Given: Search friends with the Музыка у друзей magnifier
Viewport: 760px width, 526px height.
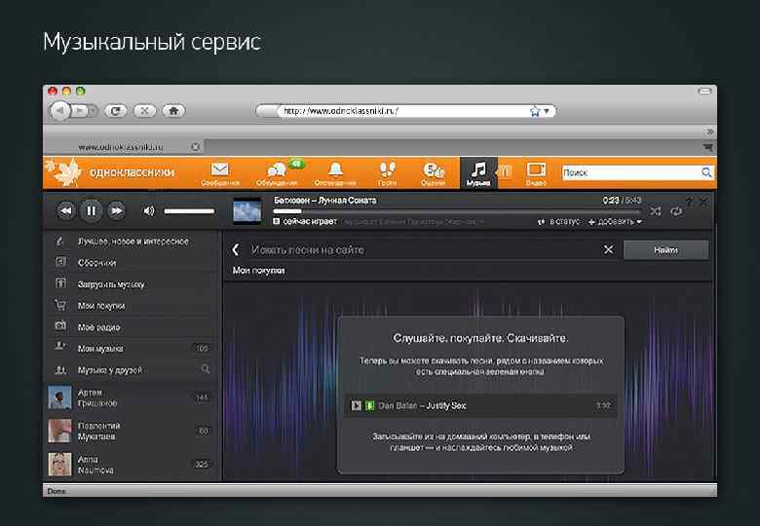Looking at the screenshot, I should (206, 369).
